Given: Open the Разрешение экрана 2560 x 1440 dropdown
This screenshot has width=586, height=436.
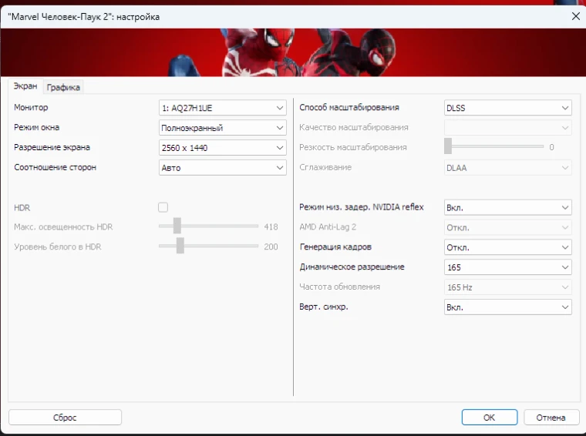Looking at the screenshot, I should [222, 148].
